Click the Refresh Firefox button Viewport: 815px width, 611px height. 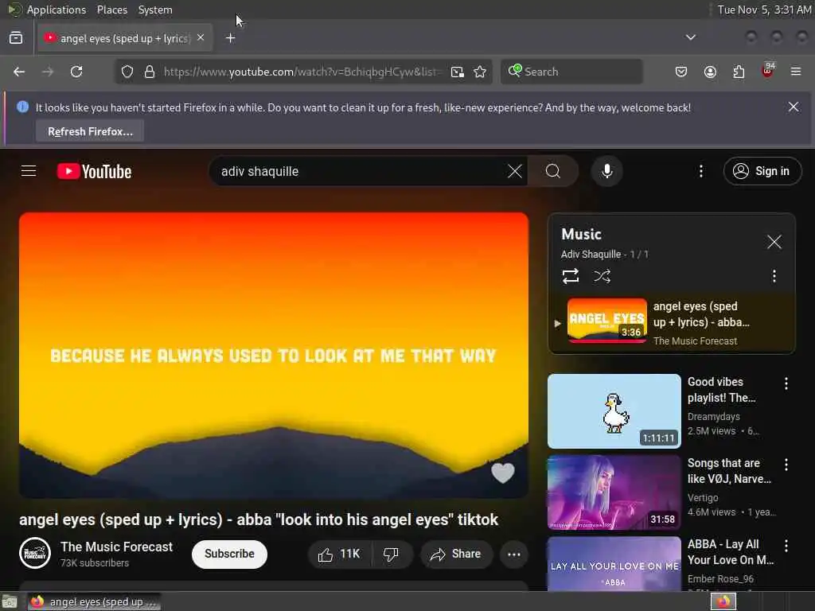90,131
